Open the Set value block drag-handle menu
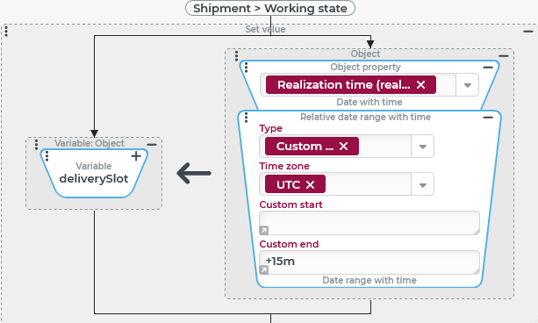 (x=6, y=32)
